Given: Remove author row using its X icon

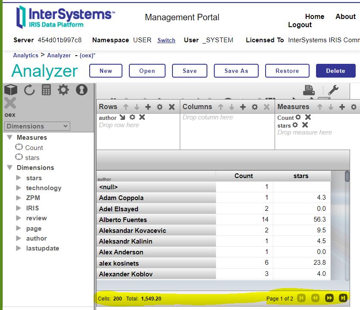Looking at the screenshot, I should point(142,117).
